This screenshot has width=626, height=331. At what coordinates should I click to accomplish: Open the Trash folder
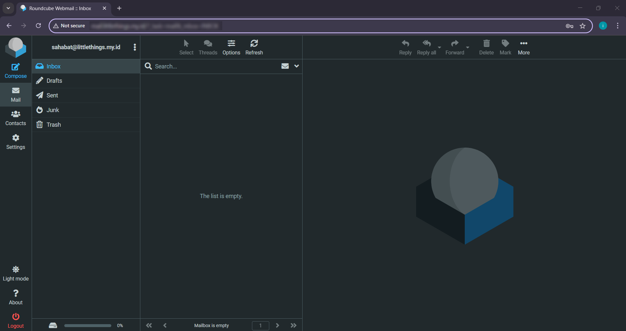pos(54,125)
